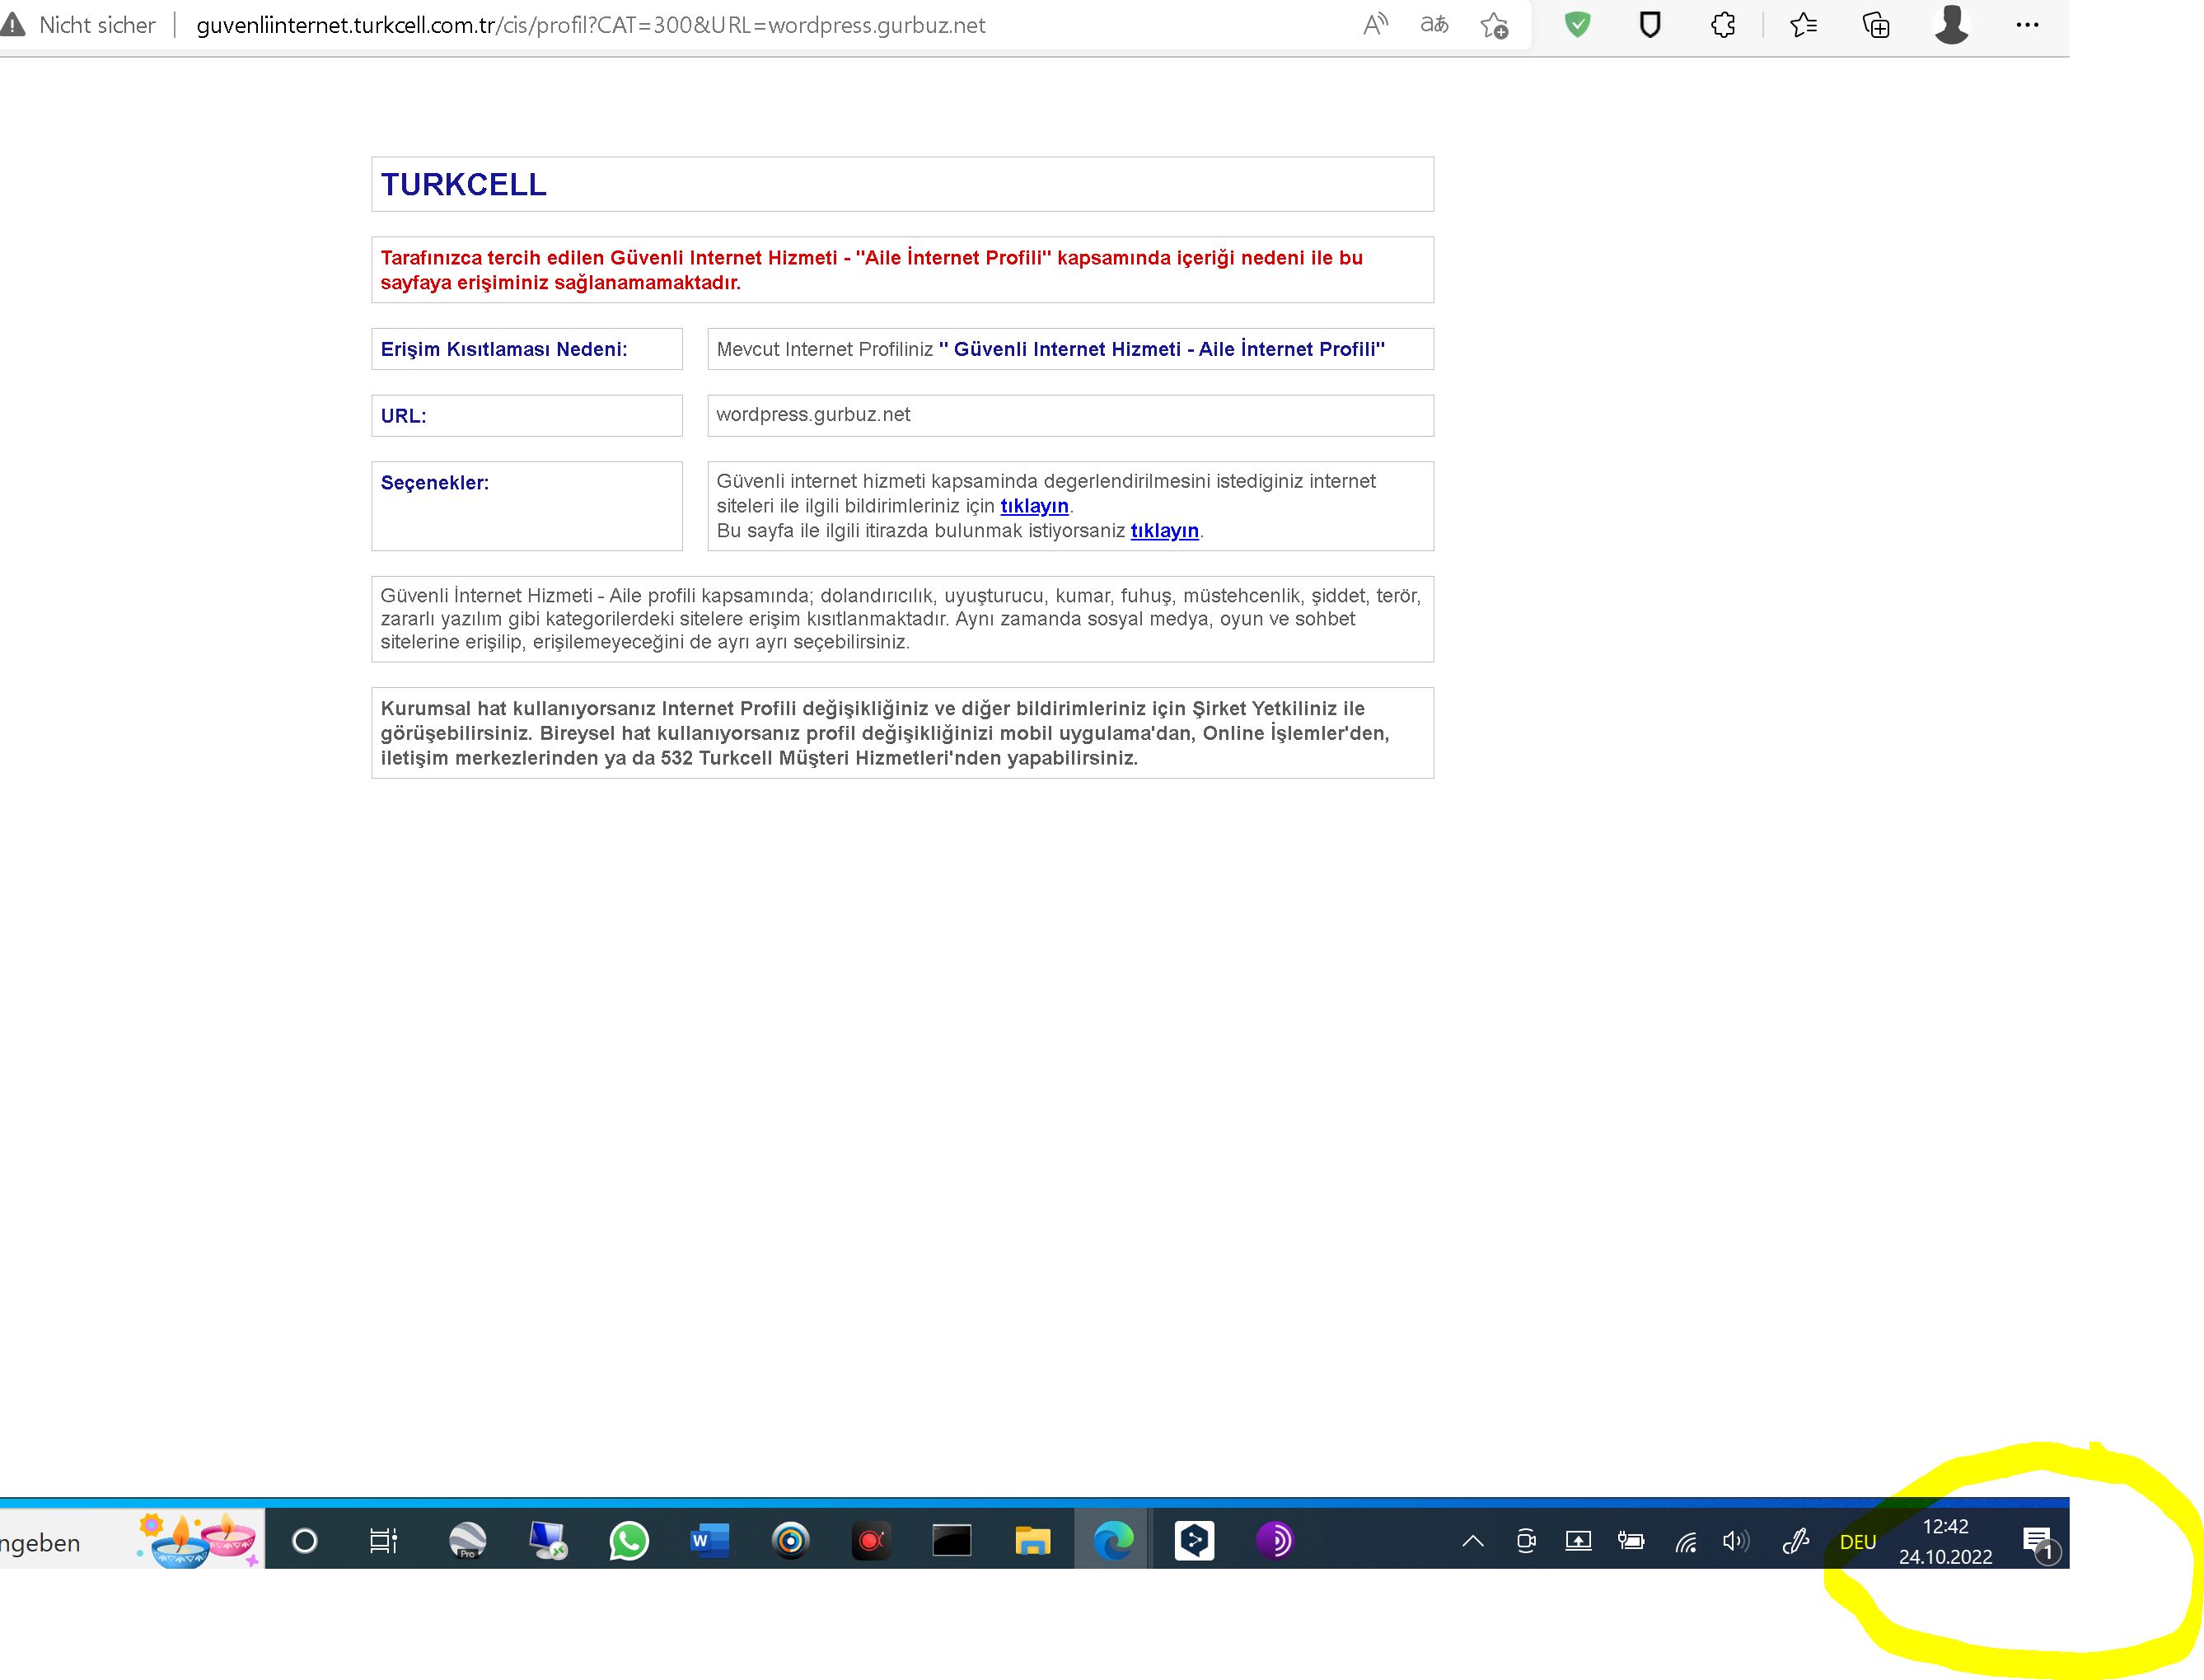Click the 'wordpress.gurbuz.net' URL value
The height and width of the screenshot is (1680, 2204).
(x=813, y=414)
